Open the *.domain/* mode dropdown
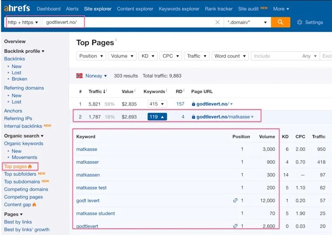 247,22
